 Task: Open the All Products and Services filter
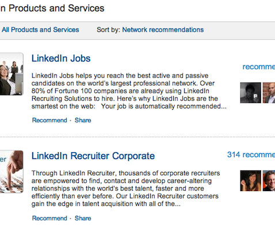click(40, 30)
